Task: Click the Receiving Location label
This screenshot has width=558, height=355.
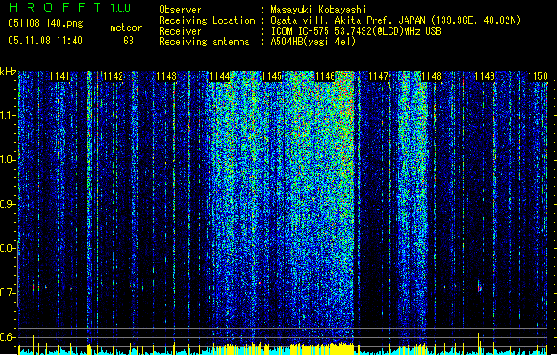Action: click(207, 20)
